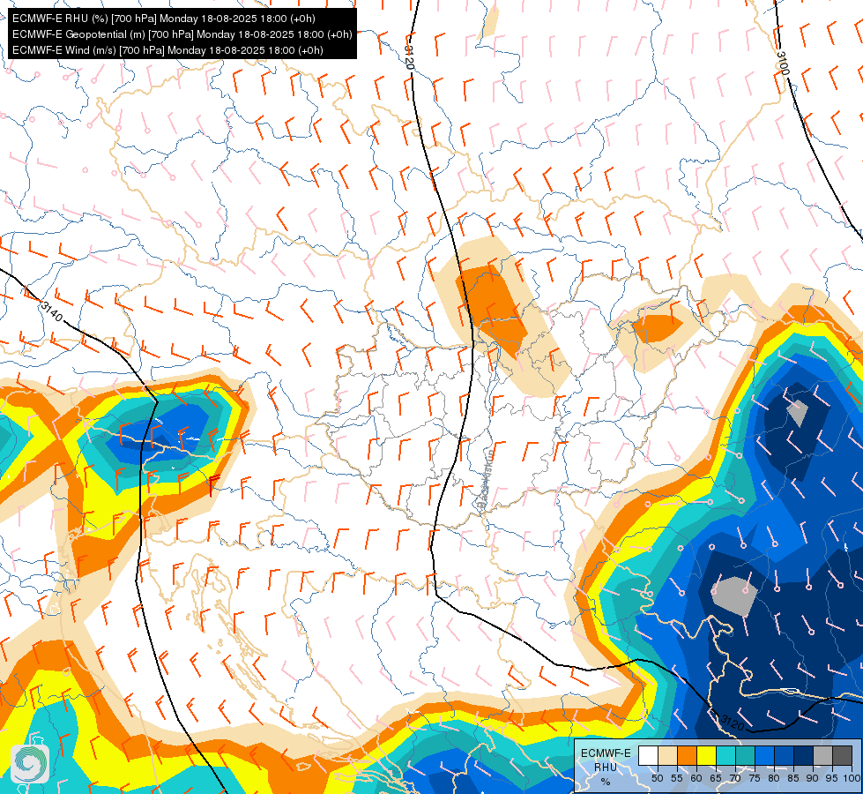Click the legend value 60
This screenshot has width=863, height=794.
[x=696, y=778]
